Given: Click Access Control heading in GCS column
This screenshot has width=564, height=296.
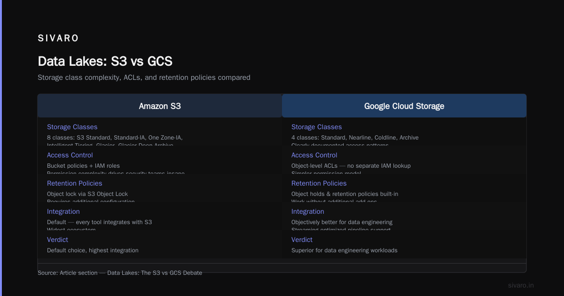Looking at the screenshot, I should (x=314, y=155).
